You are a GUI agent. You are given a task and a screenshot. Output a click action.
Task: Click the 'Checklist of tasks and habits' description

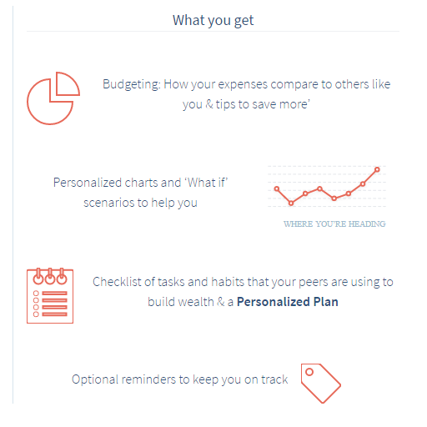click(243, 292)
